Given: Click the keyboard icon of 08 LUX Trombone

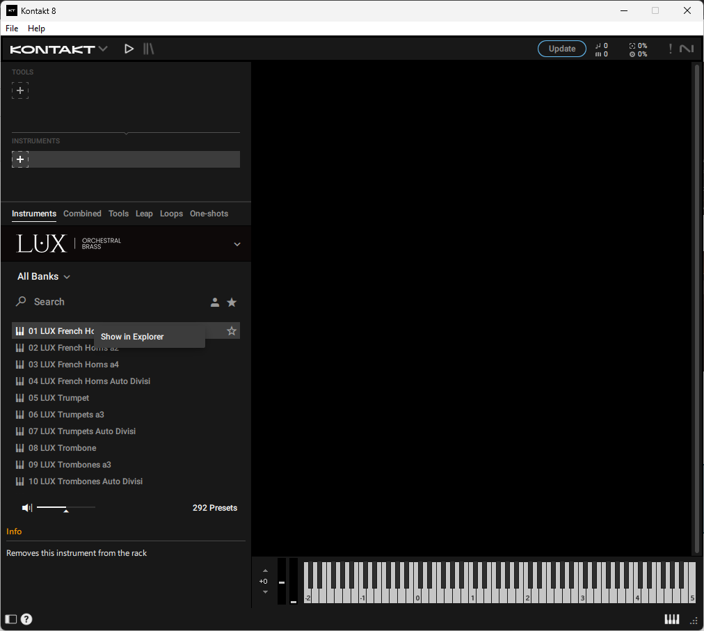Looking at the screenshot, I should (19, 448).
